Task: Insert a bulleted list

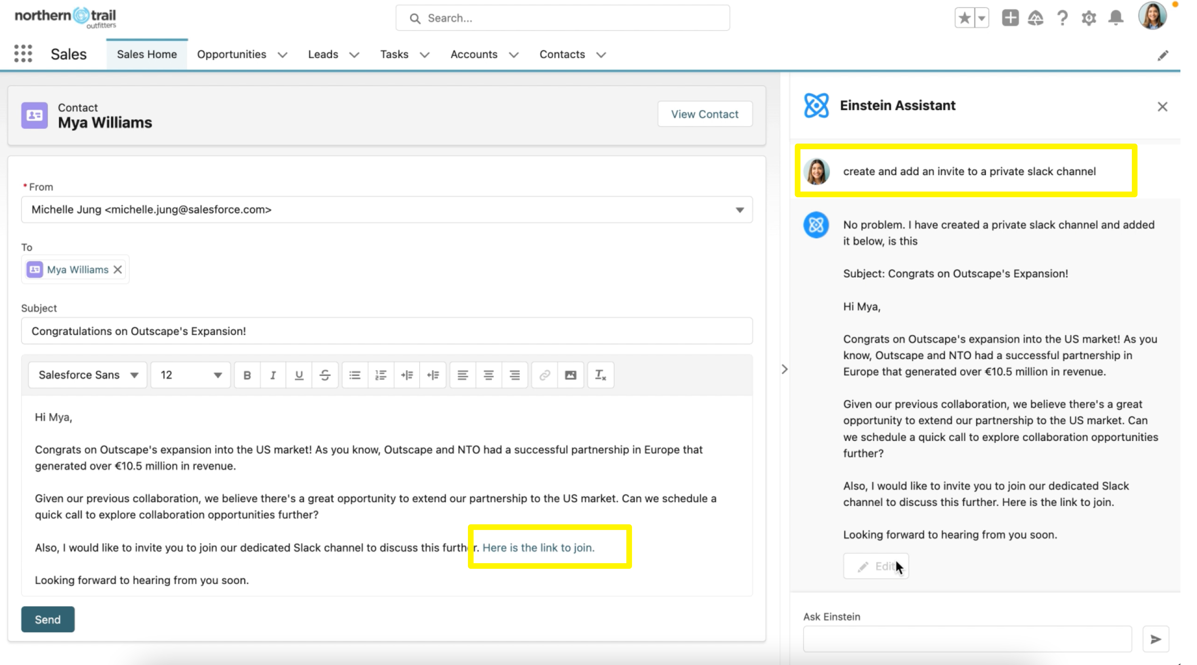Action: coord(355,375)
